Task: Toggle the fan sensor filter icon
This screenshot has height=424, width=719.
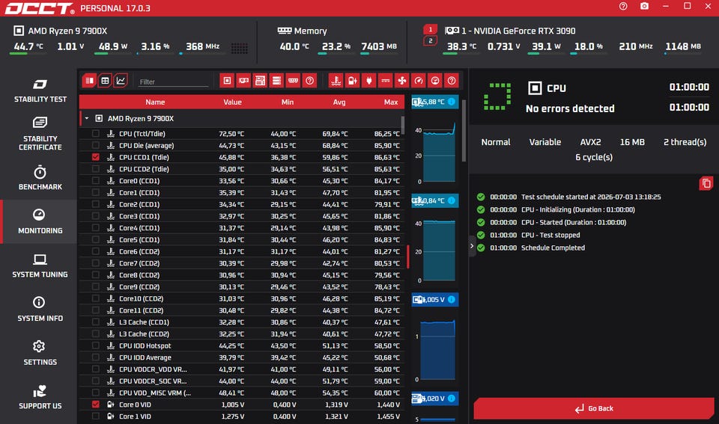Action: tap(402, 81)
